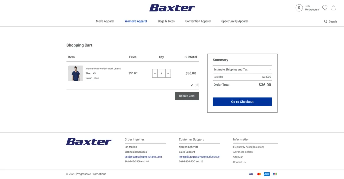Click the Mastercard payment icon
This screenshot has width=344, height=179.
point(259,174)
